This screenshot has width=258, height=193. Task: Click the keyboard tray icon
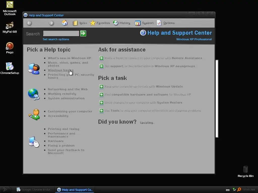point(228,190)
